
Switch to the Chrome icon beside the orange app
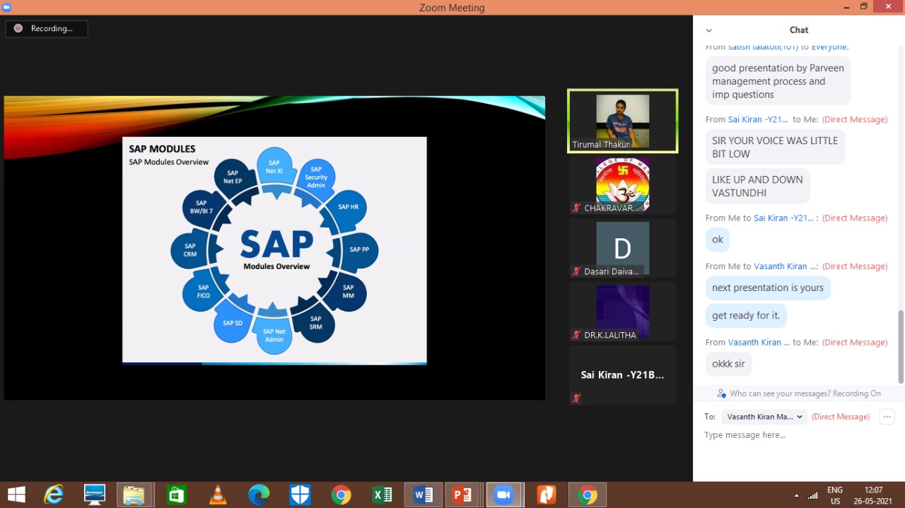588,495
